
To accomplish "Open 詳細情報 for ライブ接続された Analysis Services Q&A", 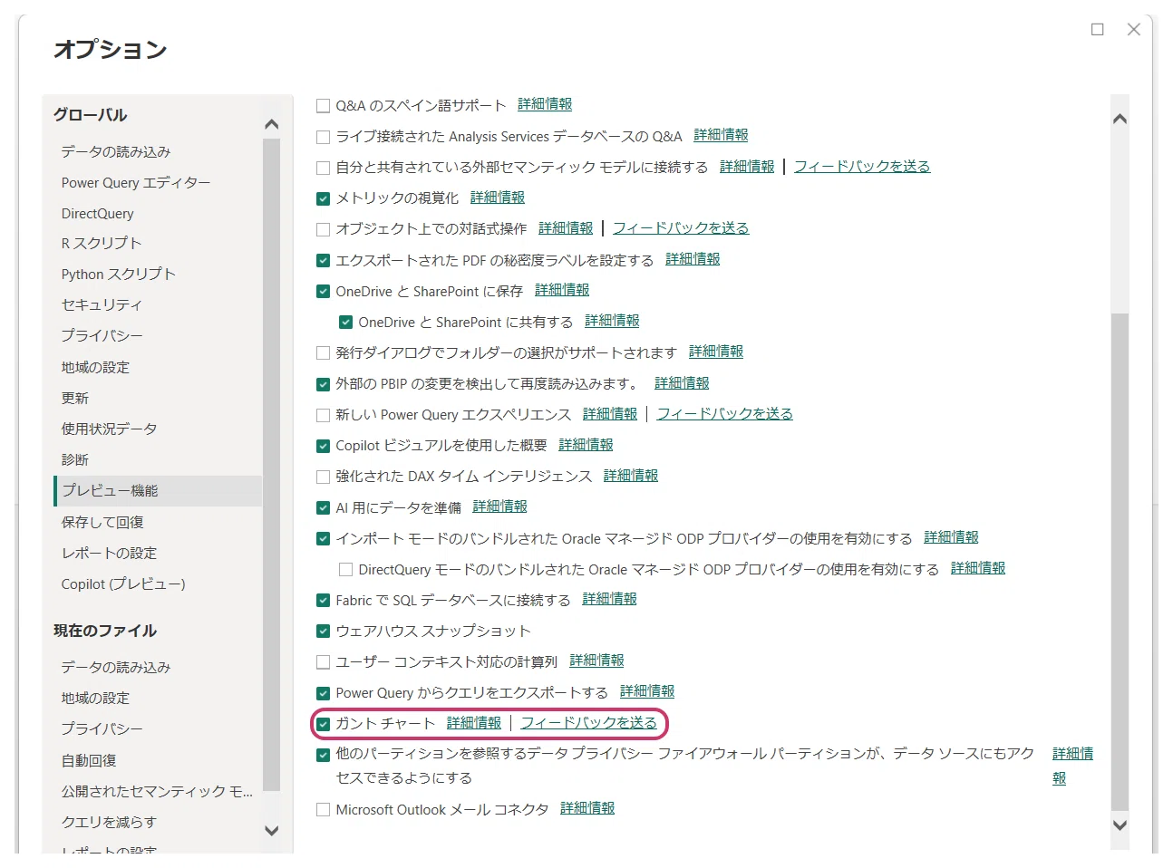I will pyautogui.click(x=721, y=136).
